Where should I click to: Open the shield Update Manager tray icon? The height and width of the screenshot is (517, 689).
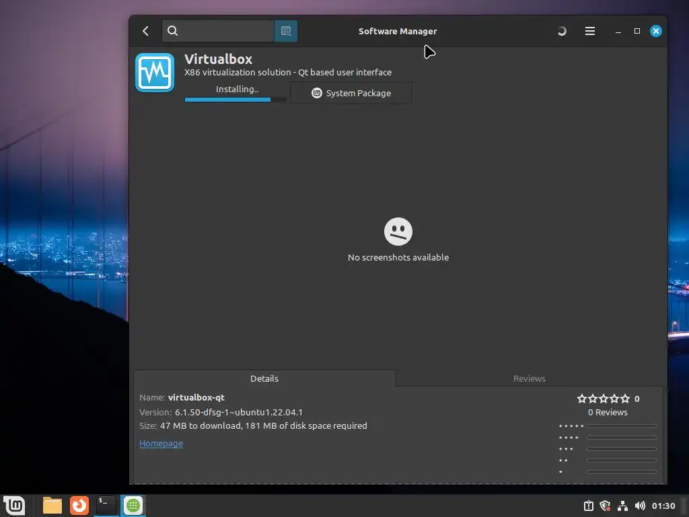605,506
